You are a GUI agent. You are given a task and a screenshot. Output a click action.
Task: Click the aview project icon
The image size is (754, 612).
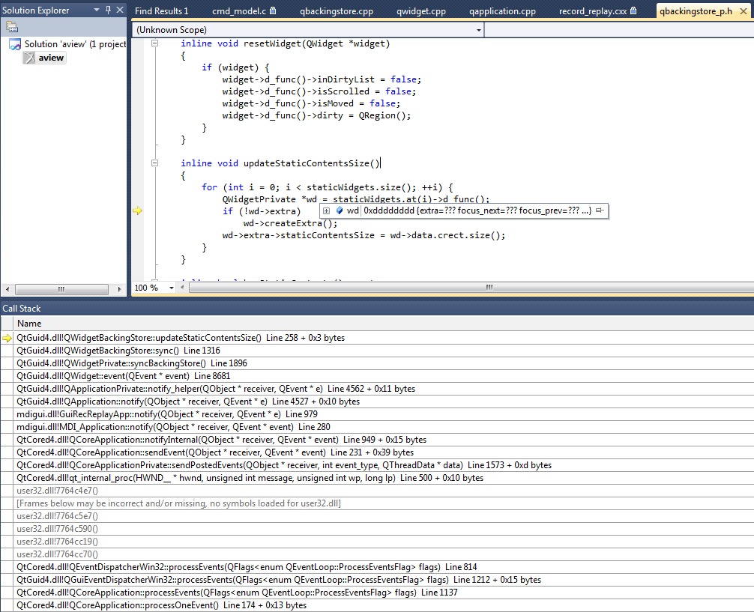[29, 58]
